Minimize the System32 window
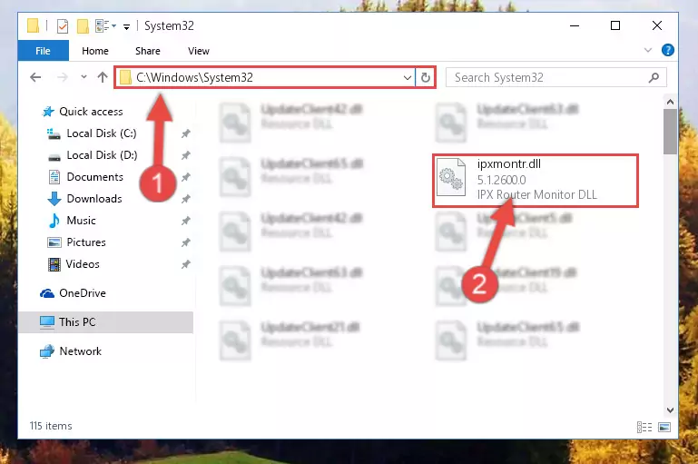The height and width of the screenshot is (464, 698). tap(575, 25)
